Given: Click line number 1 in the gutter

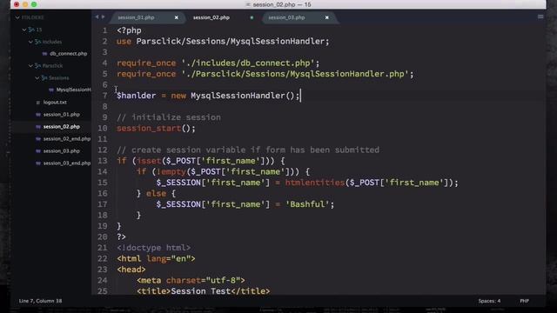Looking at the screenshot, I should (x=104, y=30).
